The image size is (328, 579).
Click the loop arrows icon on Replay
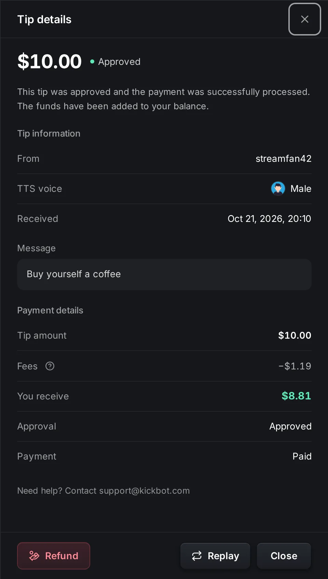[197, 556]
